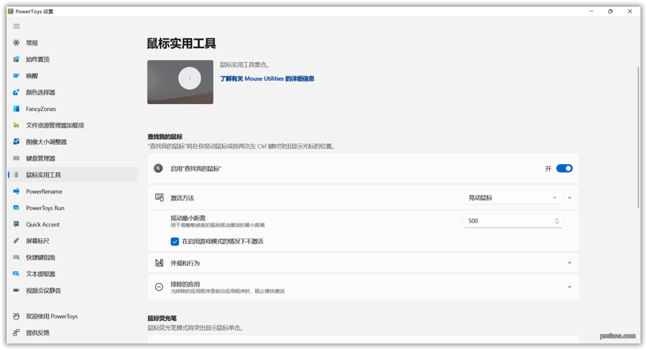647x350 pixels.
Task: Click the 唤醒 coffee cup icon
Action: (x=16, y=76)
